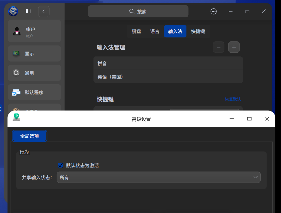Click the Control Center gear logo
This screenshot has width=281, height=213.
(13, 11)
